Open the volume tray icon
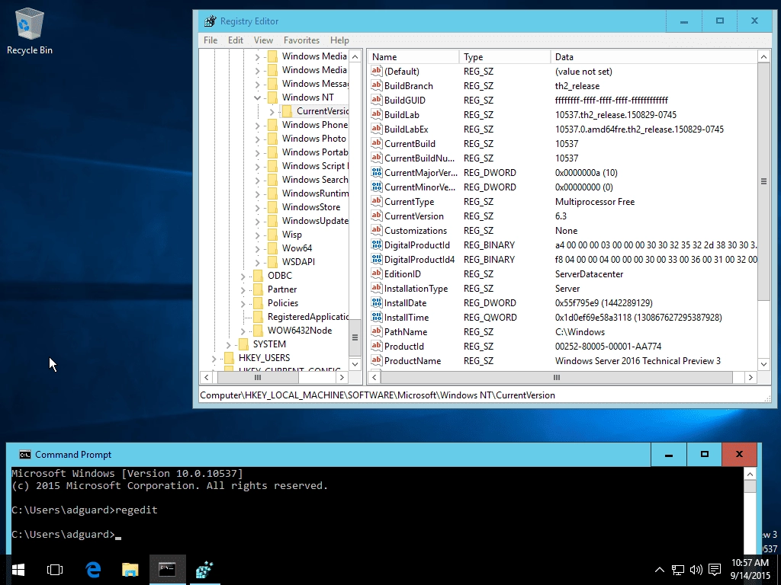Screen dimensions: 781x585 click(696, 570)
